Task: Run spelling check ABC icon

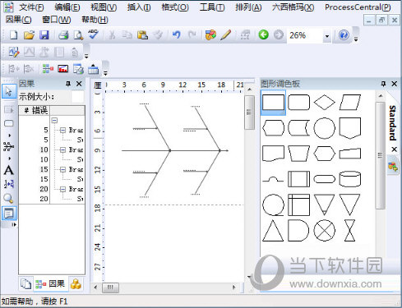Action: click(94, 34)
